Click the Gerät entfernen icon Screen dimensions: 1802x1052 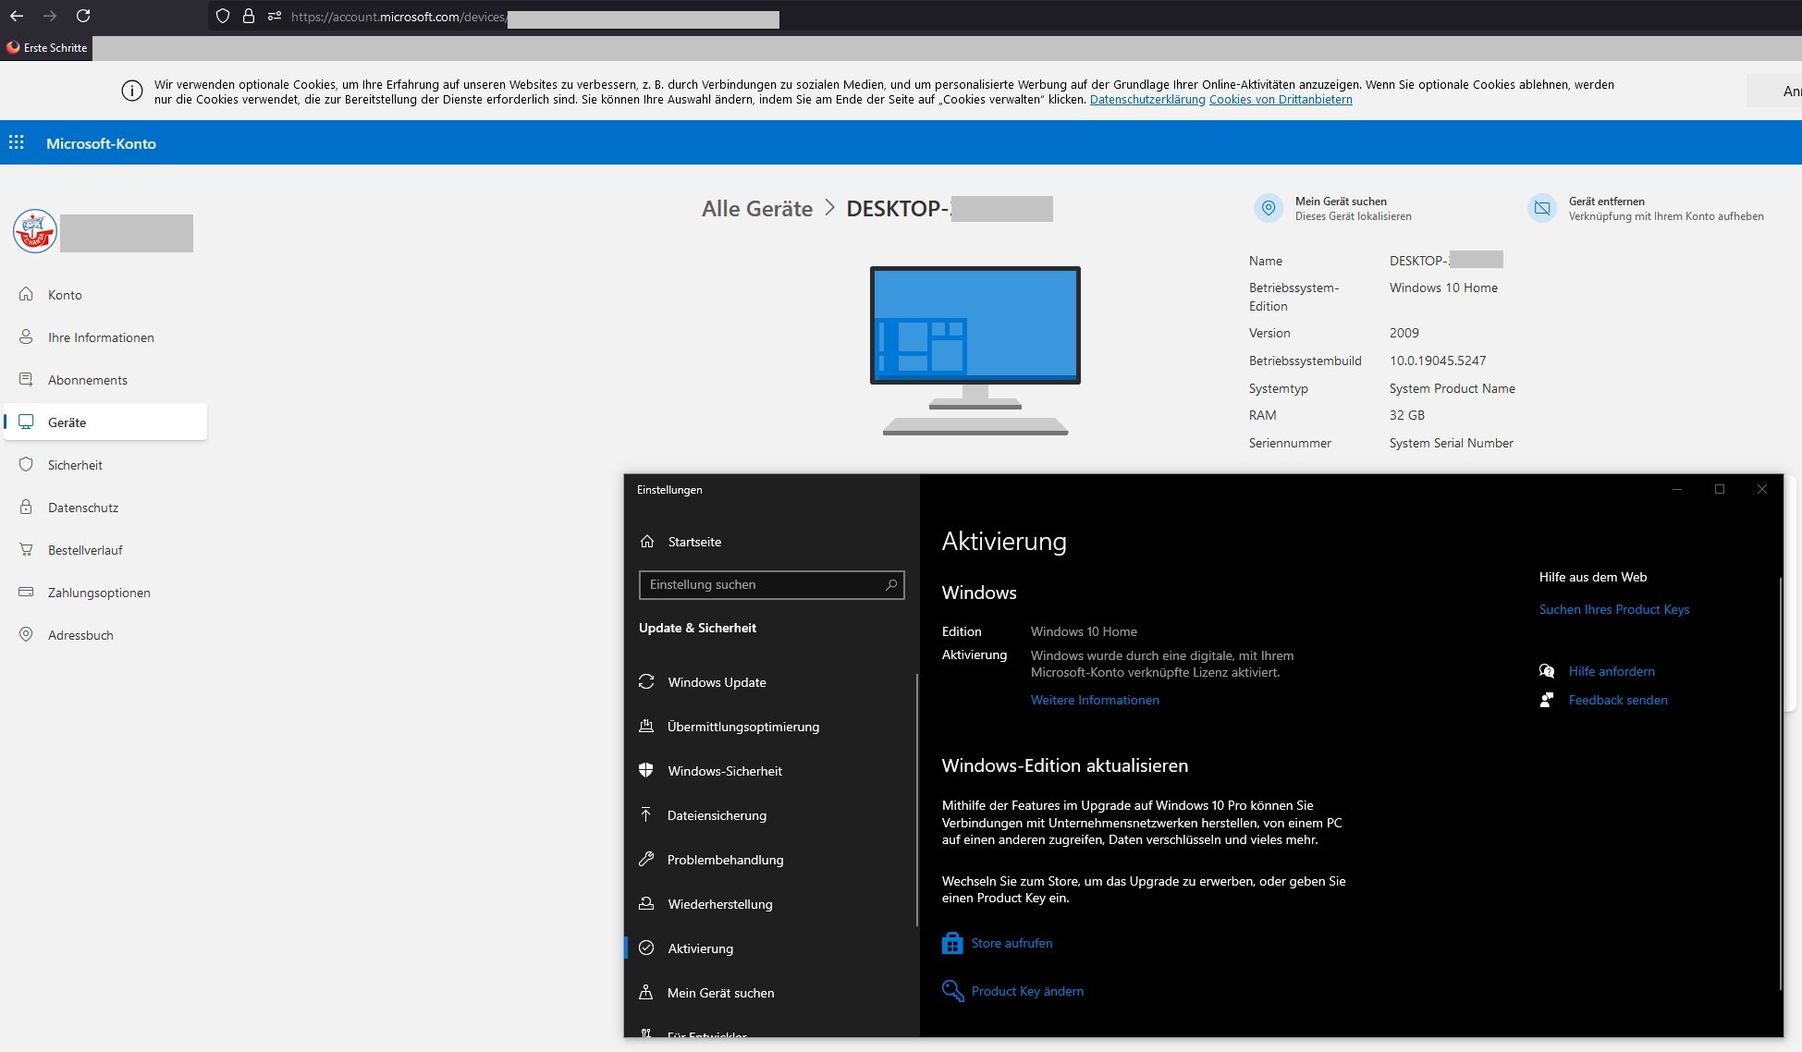click(x=1542, y=208)
